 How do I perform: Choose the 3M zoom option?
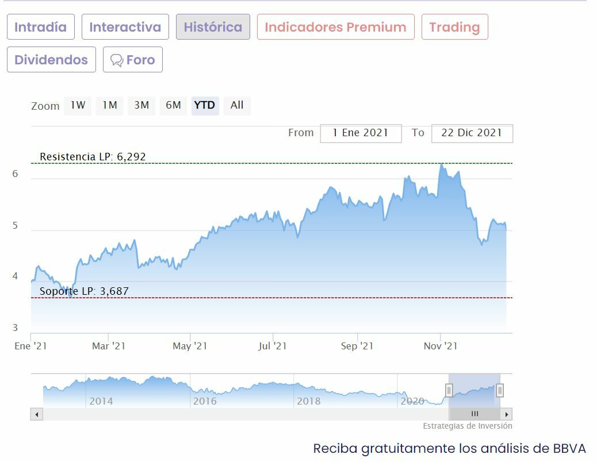141,105
